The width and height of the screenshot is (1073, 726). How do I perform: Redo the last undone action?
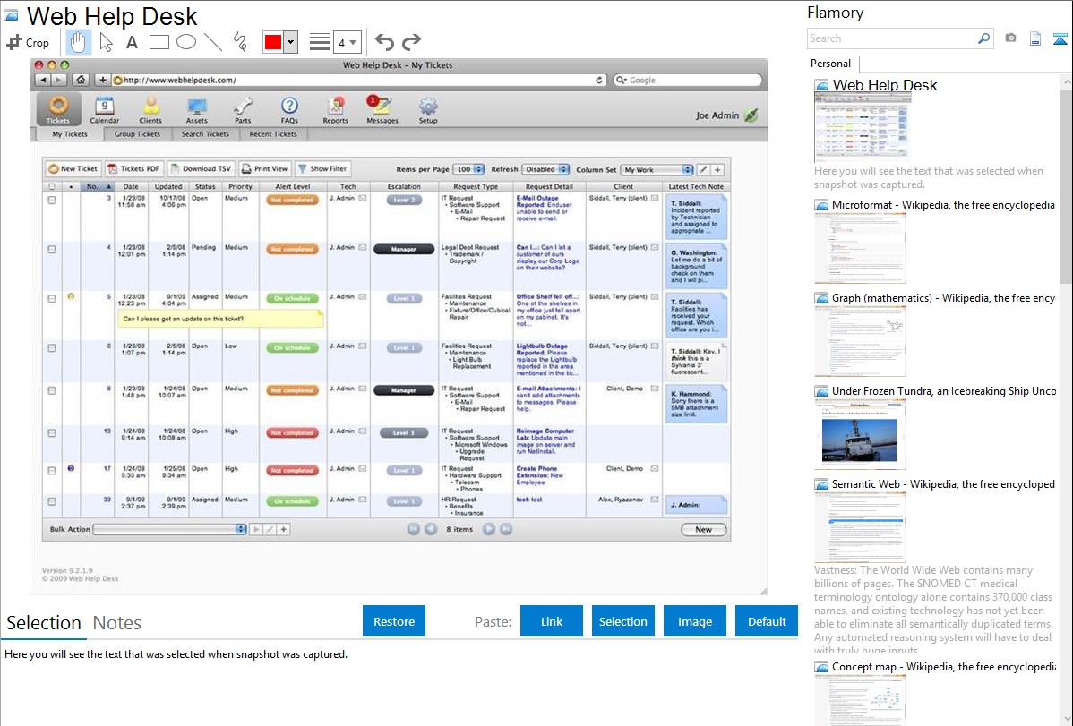pos(411,42)
